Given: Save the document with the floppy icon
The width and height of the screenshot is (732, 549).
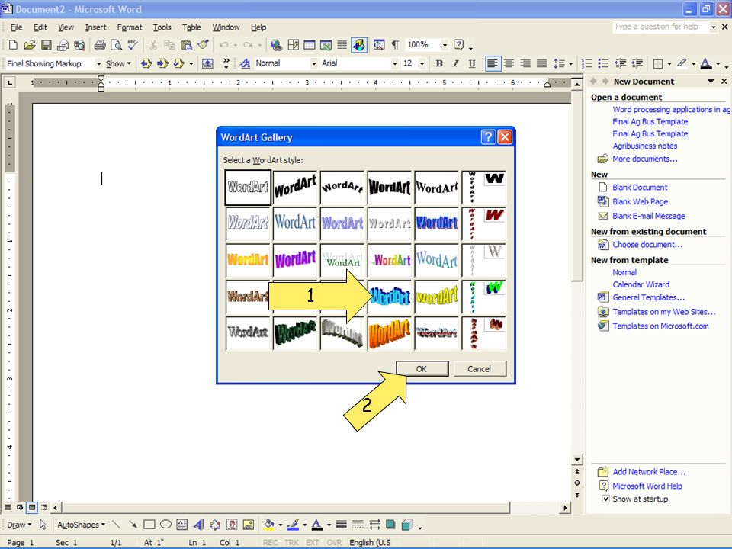Looking at the screenshot, I should tap(47, 45).
